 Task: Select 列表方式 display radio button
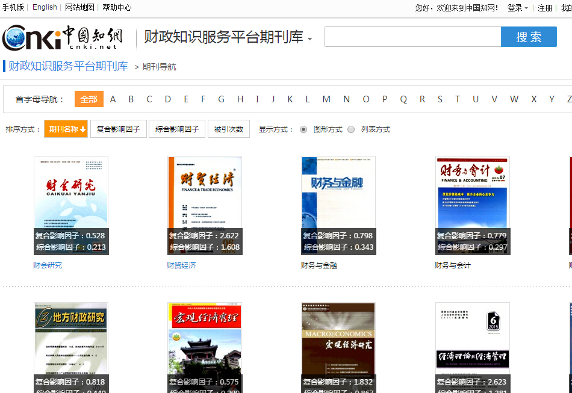[x=351, y=129]
